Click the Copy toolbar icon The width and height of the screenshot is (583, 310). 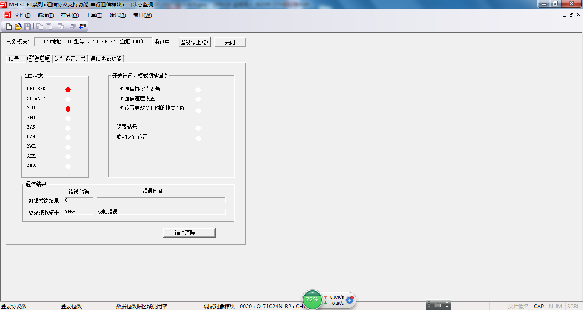[x=39, y=26]
